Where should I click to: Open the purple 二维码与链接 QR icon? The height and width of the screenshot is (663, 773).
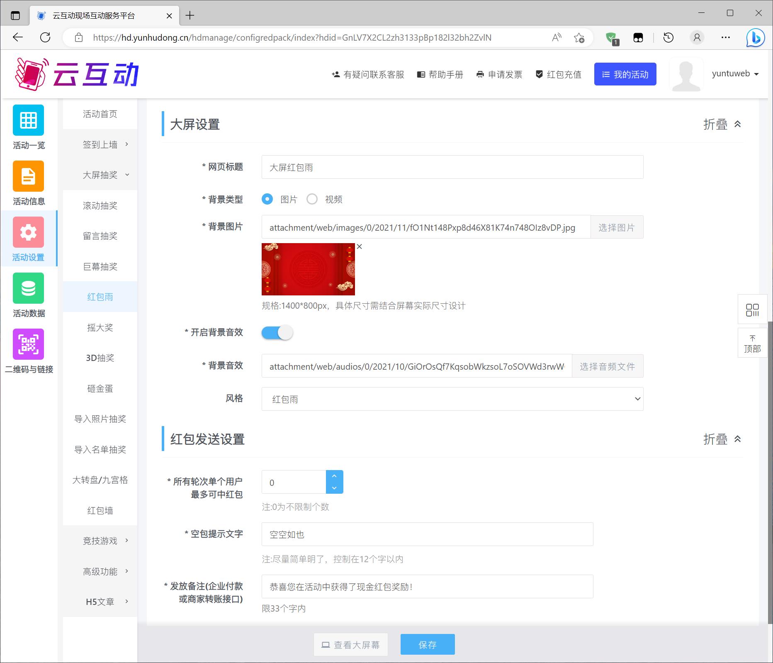[28, 344]
